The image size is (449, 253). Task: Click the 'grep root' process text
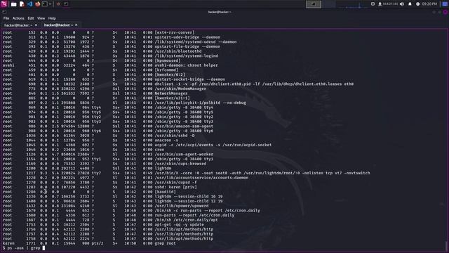[166, 243]
